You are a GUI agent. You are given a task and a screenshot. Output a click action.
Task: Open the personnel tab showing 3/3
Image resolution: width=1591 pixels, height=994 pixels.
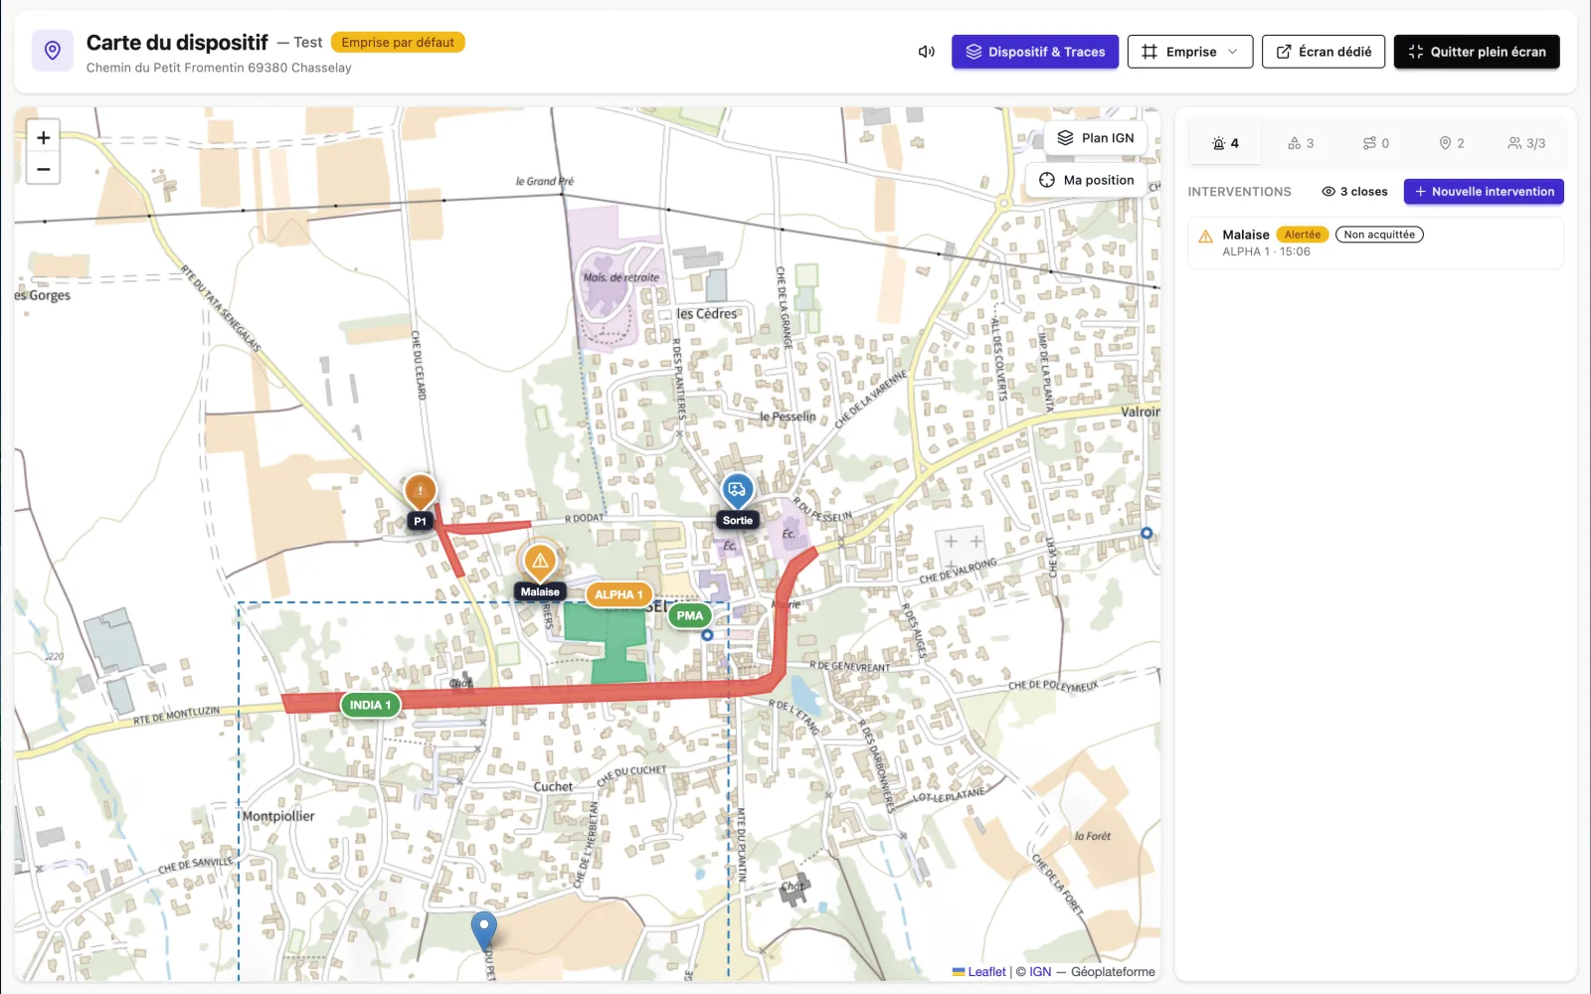(x=1526, y=143)
